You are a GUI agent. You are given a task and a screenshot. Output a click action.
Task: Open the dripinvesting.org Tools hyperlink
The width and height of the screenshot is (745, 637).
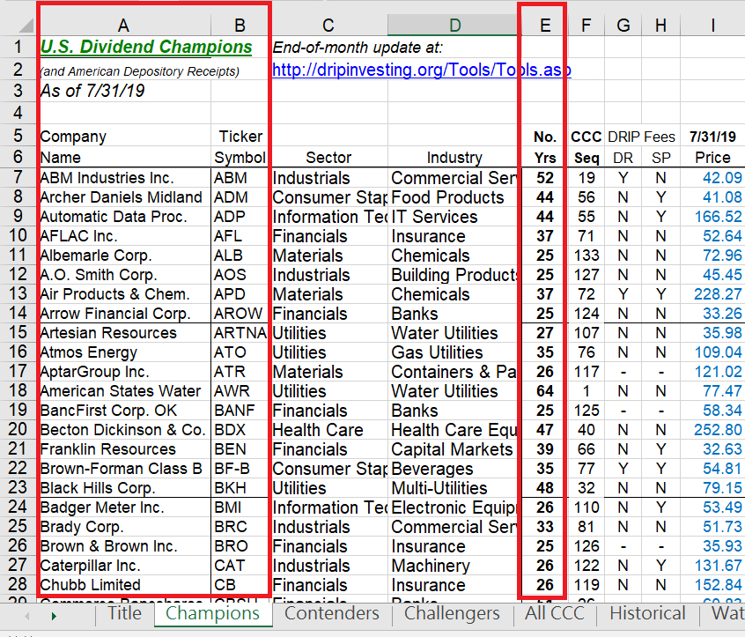point(422,70)
